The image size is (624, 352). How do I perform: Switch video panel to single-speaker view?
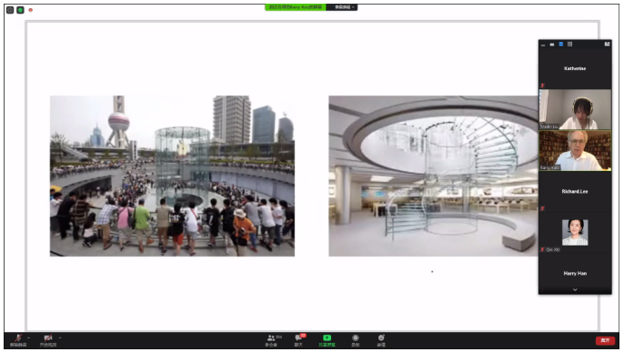(552, 45)
